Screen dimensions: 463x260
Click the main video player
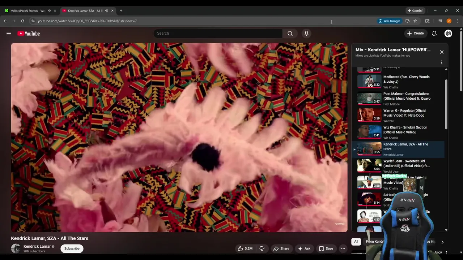[x=179, y=137]
